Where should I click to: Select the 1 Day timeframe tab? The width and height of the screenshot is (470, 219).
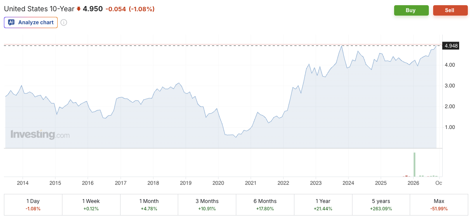point(33,205)
